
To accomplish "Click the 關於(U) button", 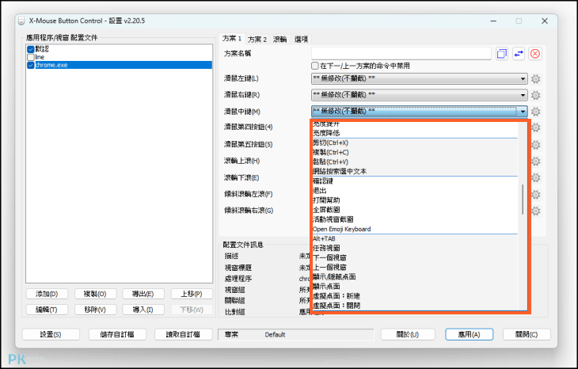I will pyautogui.click(x=408, y=334).
